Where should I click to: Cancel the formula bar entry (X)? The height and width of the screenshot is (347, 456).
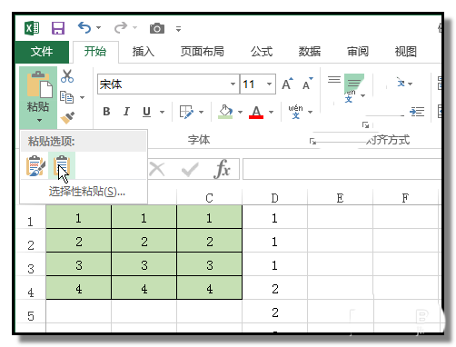[157, 169]
